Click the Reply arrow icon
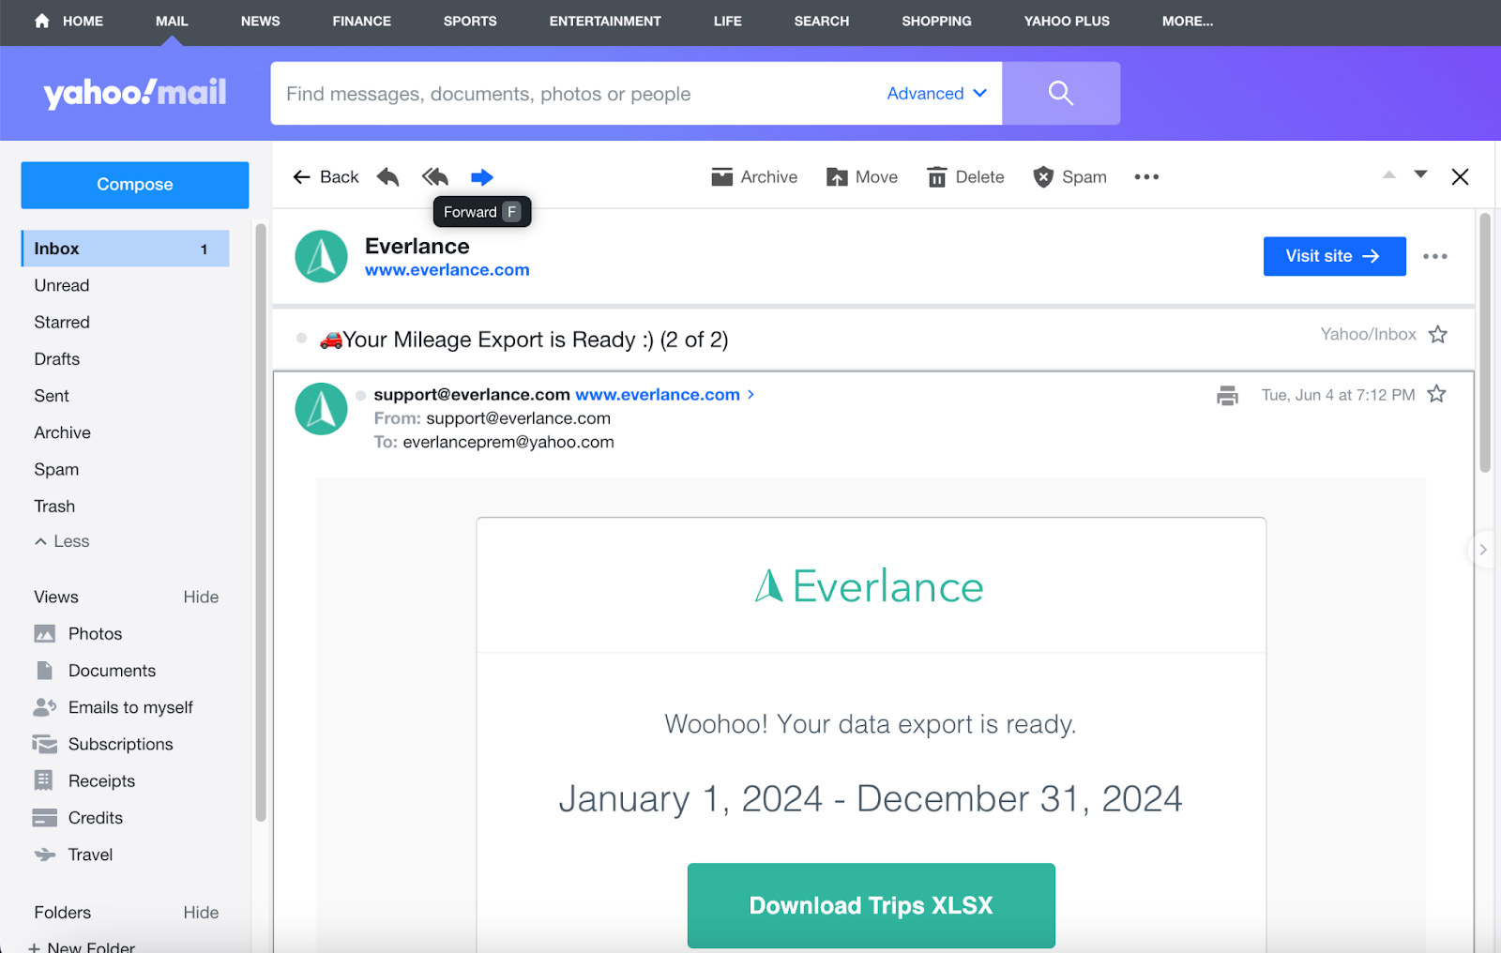Screen dimensions: 1501x953 tap(388, 177)
